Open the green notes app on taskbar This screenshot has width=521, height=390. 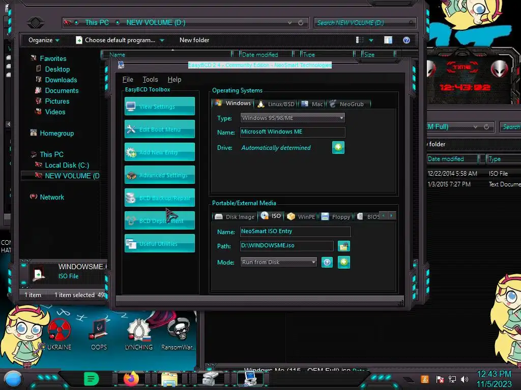point(92,379)
